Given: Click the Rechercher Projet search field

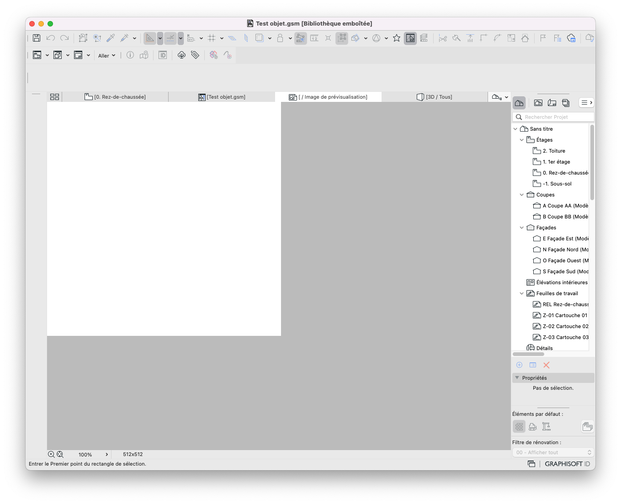Looking at the screenshot, I should [553, 117].
